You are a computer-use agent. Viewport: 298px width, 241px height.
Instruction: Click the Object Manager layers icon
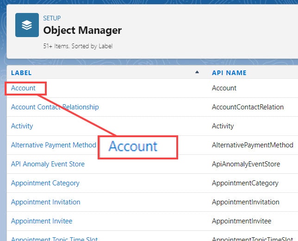27,25
